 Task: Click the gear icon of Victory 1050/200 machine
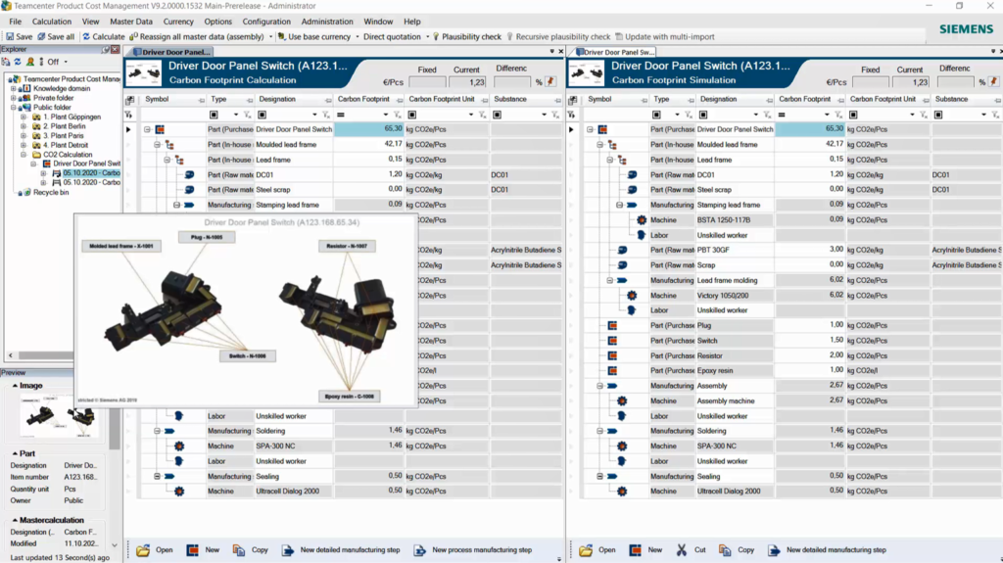pos(632,295)
